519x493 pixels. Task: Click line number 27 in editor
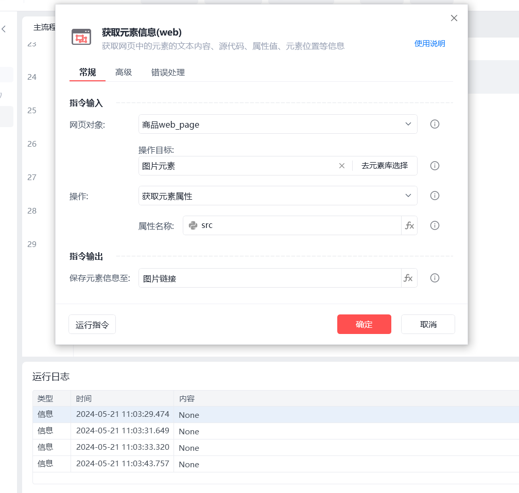pyautogui.click(x=32, y=178)
